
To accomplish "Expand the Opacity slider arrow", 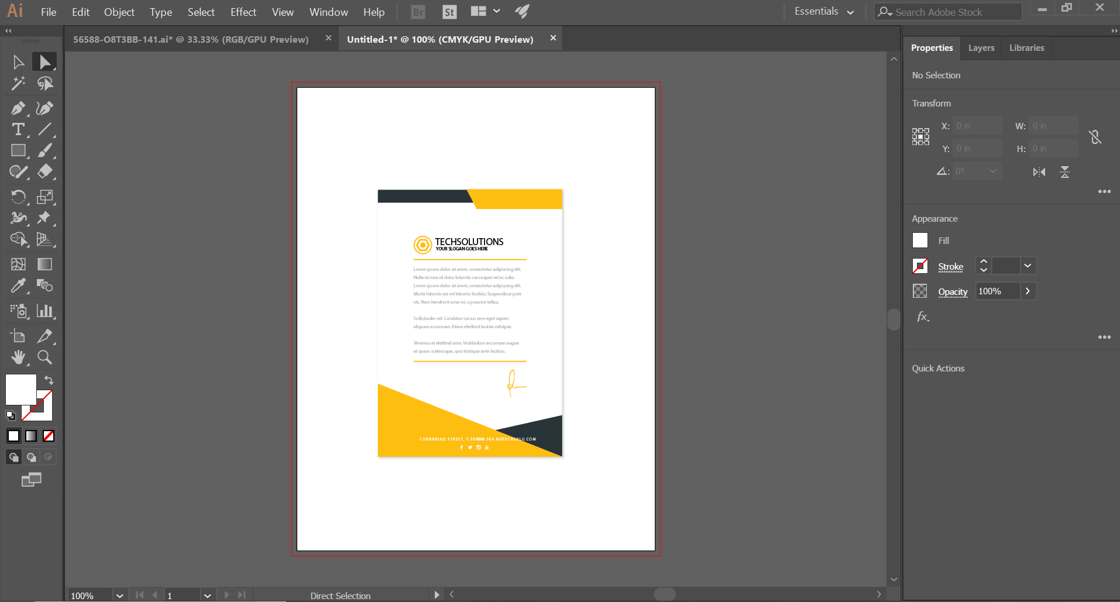I will [x=1028, y=291].
